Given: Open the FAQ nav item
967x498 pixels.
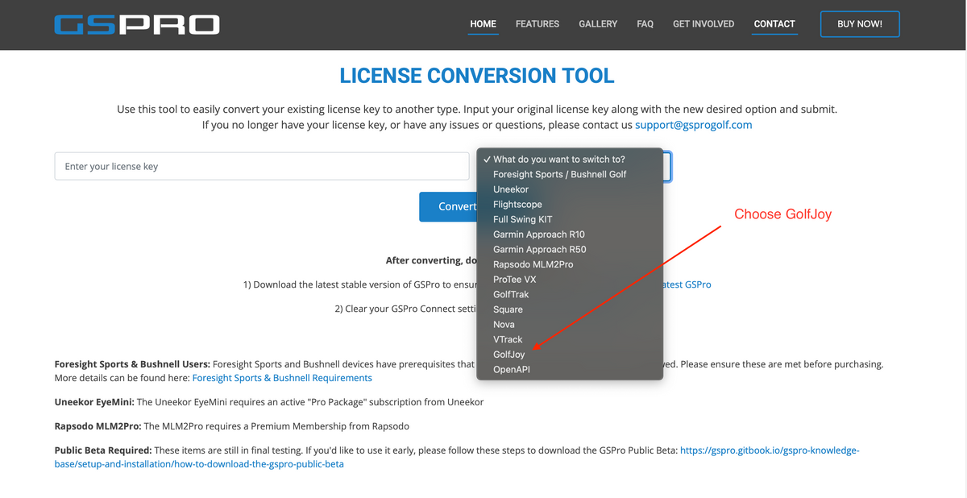Looking at the screenshot, I should click(x=645, y=24).
